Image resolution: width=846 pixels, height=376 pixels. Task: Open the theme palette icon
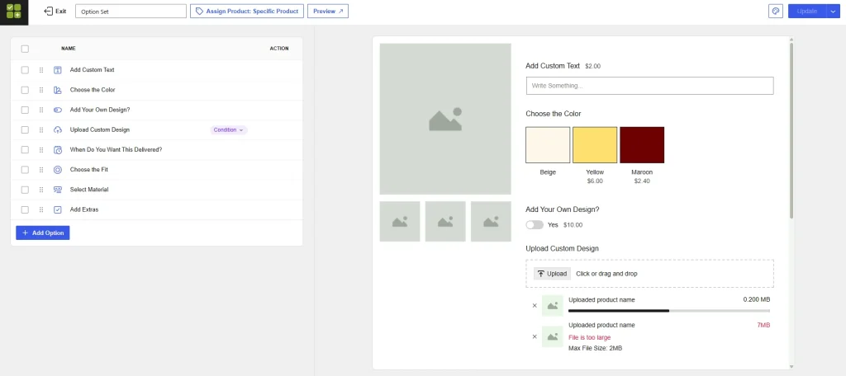[x=775, y=11]
